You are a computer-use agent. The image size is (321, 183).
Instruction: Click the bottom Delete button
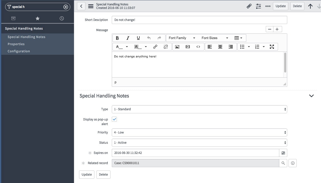click(103, 175)
